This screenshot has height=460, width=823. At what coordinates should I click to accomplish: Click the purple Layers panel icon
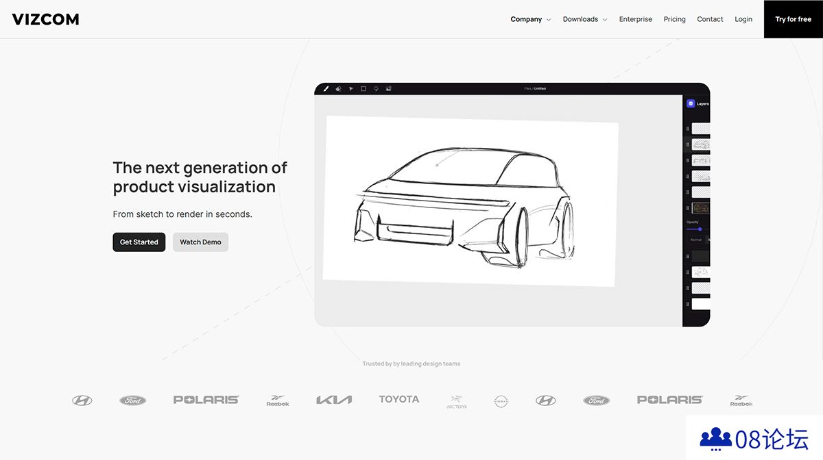point(691,103)
